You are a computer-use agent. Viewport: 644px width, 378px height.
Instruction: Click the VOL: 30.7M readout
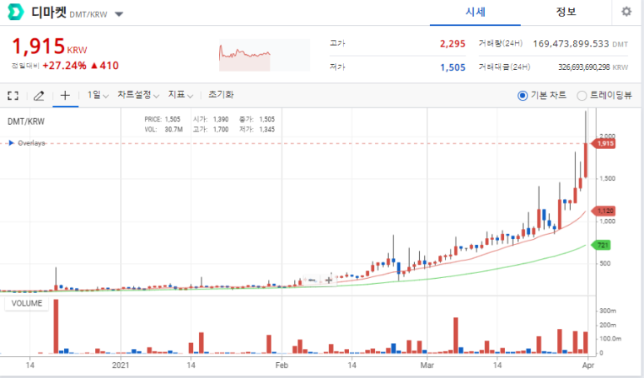pos(163,129)
